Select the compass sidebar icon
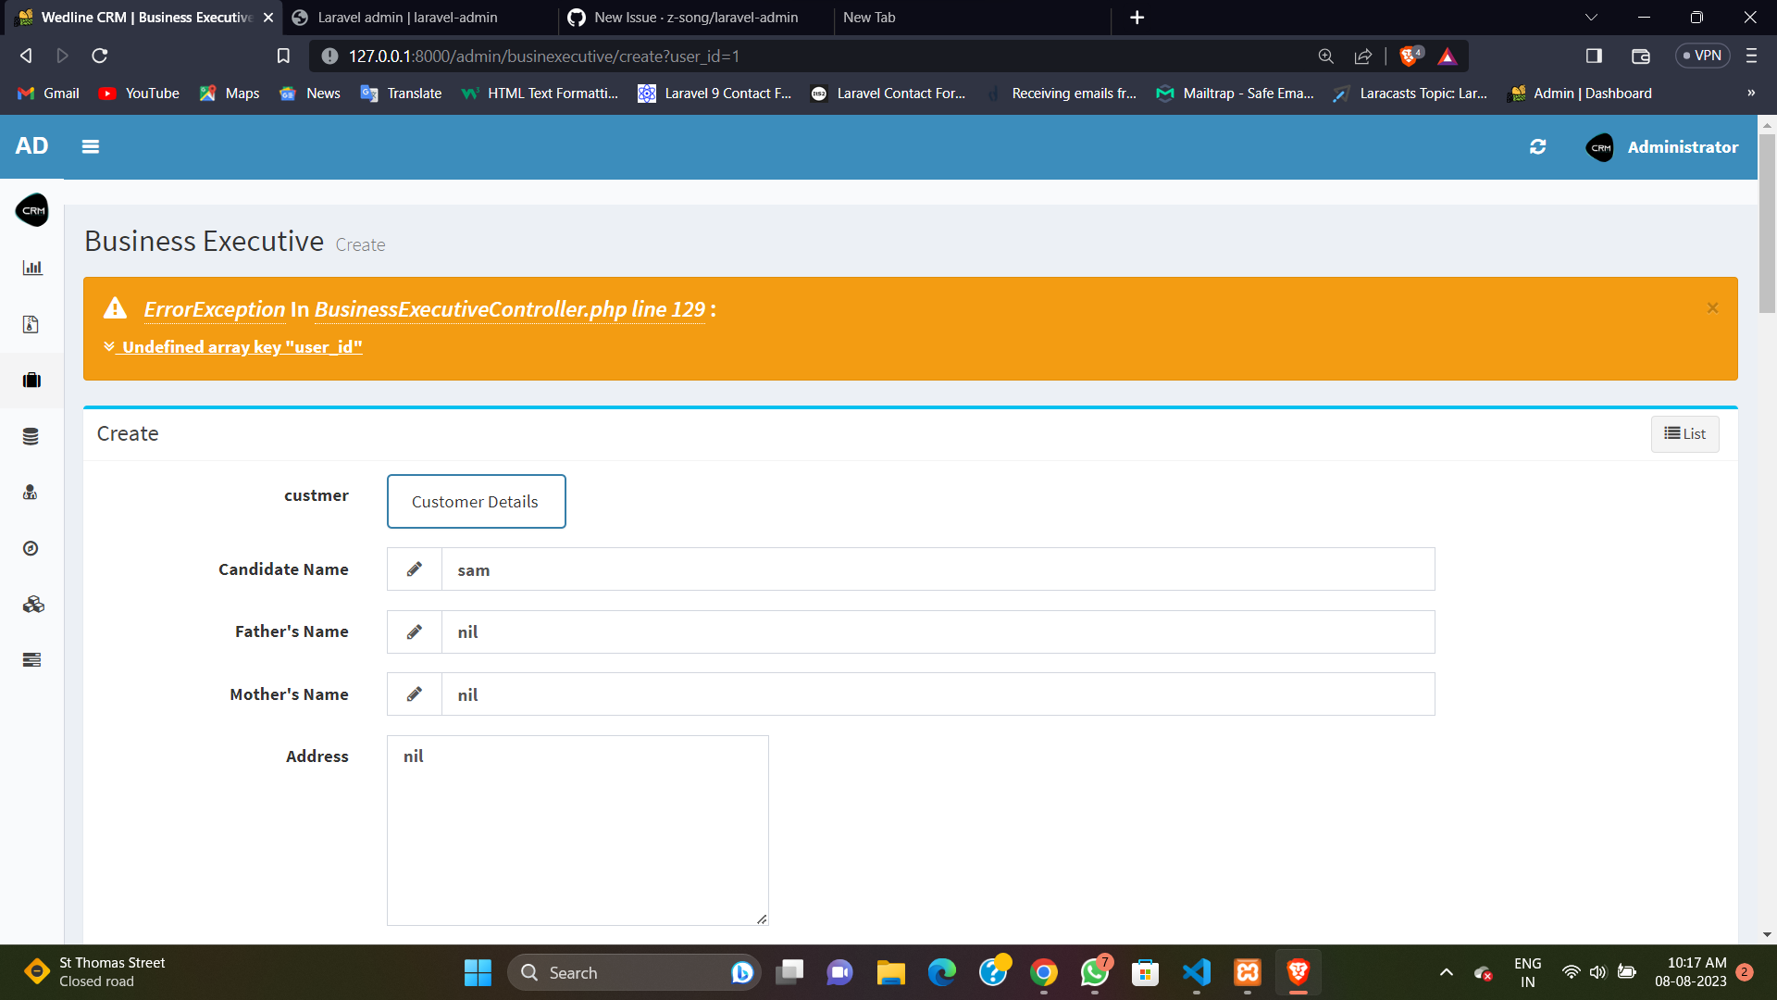 click(x=31, y=548)
